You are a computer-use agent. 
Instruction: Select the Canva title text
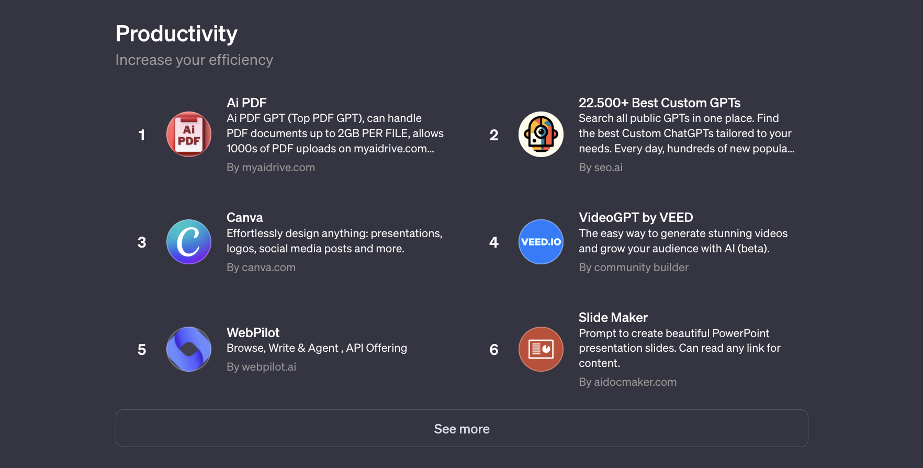[244, 218]
